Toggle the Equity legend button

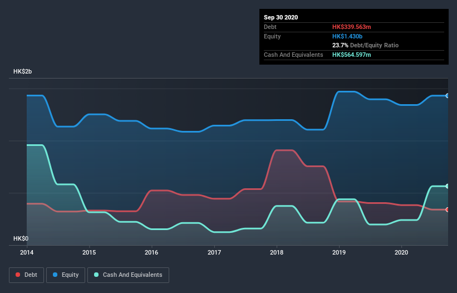point(66,275)
